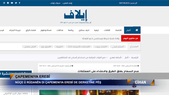Open the YouTube icon in top bar
Image resolution: width=169 pixels, height=95 pixels.
(x=12, y=3)
